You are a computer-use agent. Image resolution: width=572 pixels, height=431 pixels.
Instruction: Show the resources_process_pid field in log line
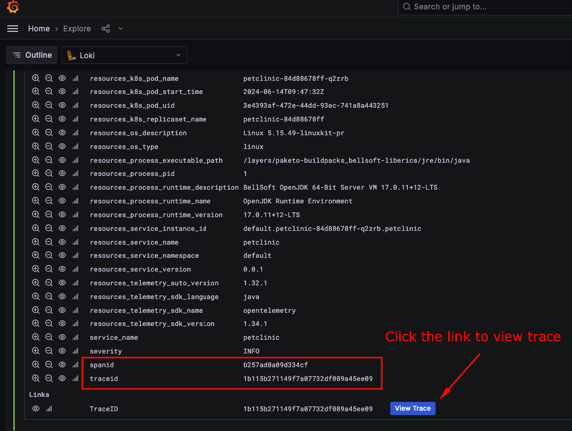pos(62,174)
